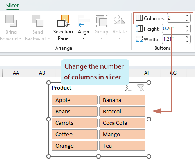Image resolution: width=195 pixels, height=159 pixels.
Task: Click the Bring Forward icon
Action: coord(11,21)
